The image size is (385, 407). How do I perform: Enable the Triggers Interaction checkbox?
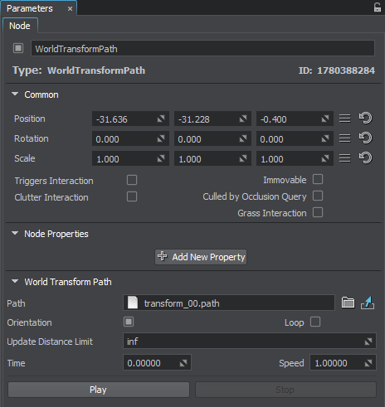132,180
